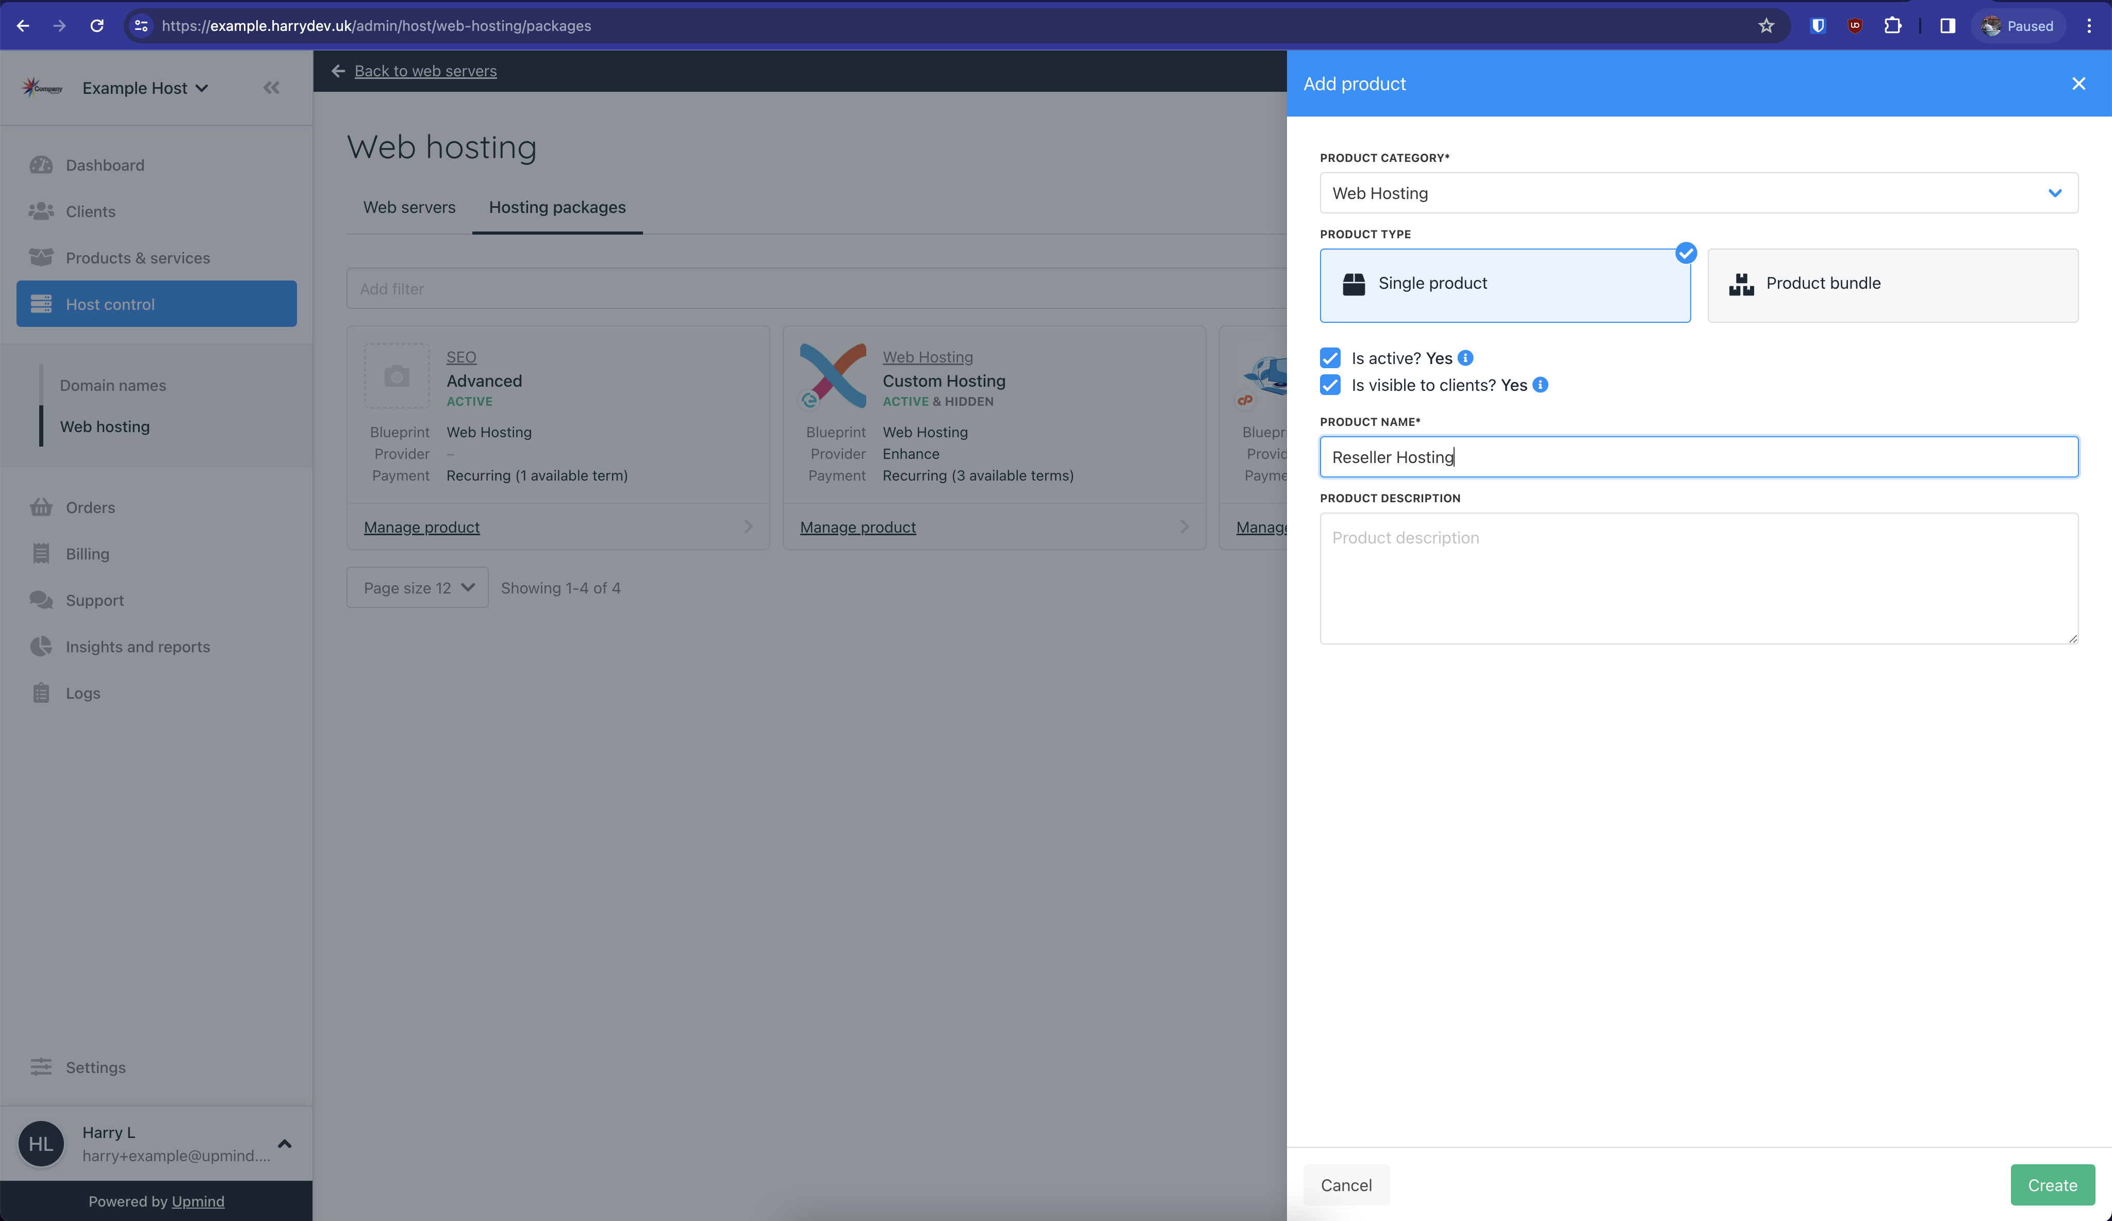Collapse the sidebar with double chevron
This screenshot has height=1221, width=2112.
coord(271,87)
